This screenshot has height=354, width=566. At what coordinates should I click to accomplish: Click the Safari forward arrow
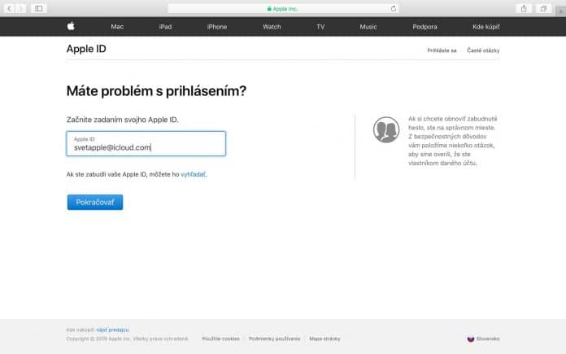pyautogui.click(x=20, y=8)
